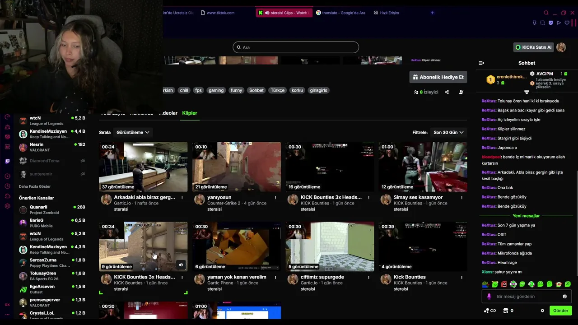Open the user profile avatar at top right
Screen dimensions: 578x325
coord(561,47)
